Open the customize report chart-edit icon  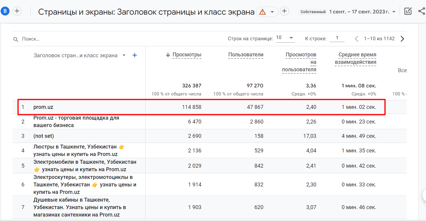[408, 11]
